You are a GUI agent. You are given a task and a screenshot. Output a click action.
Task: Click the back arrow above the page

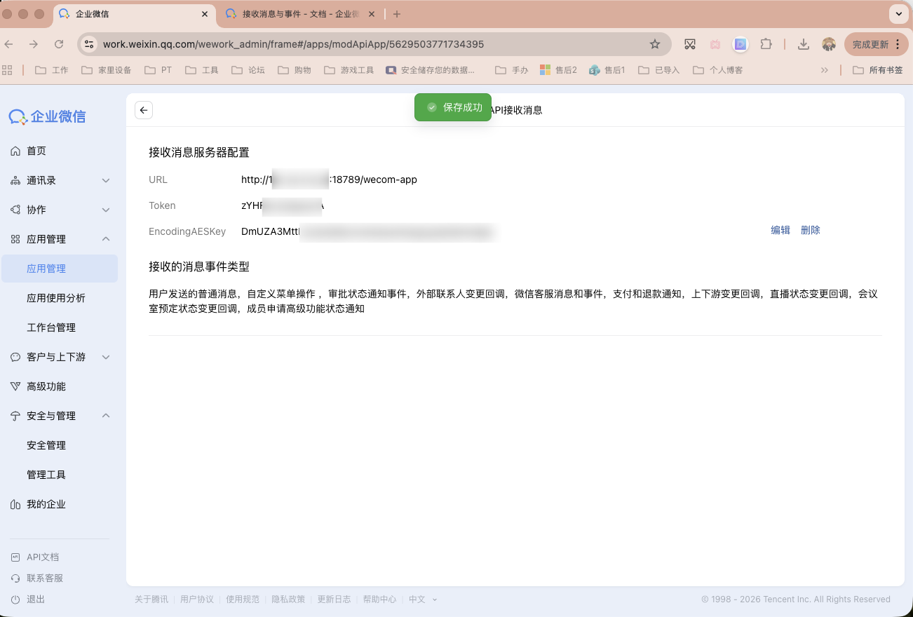tap(143, 110)
